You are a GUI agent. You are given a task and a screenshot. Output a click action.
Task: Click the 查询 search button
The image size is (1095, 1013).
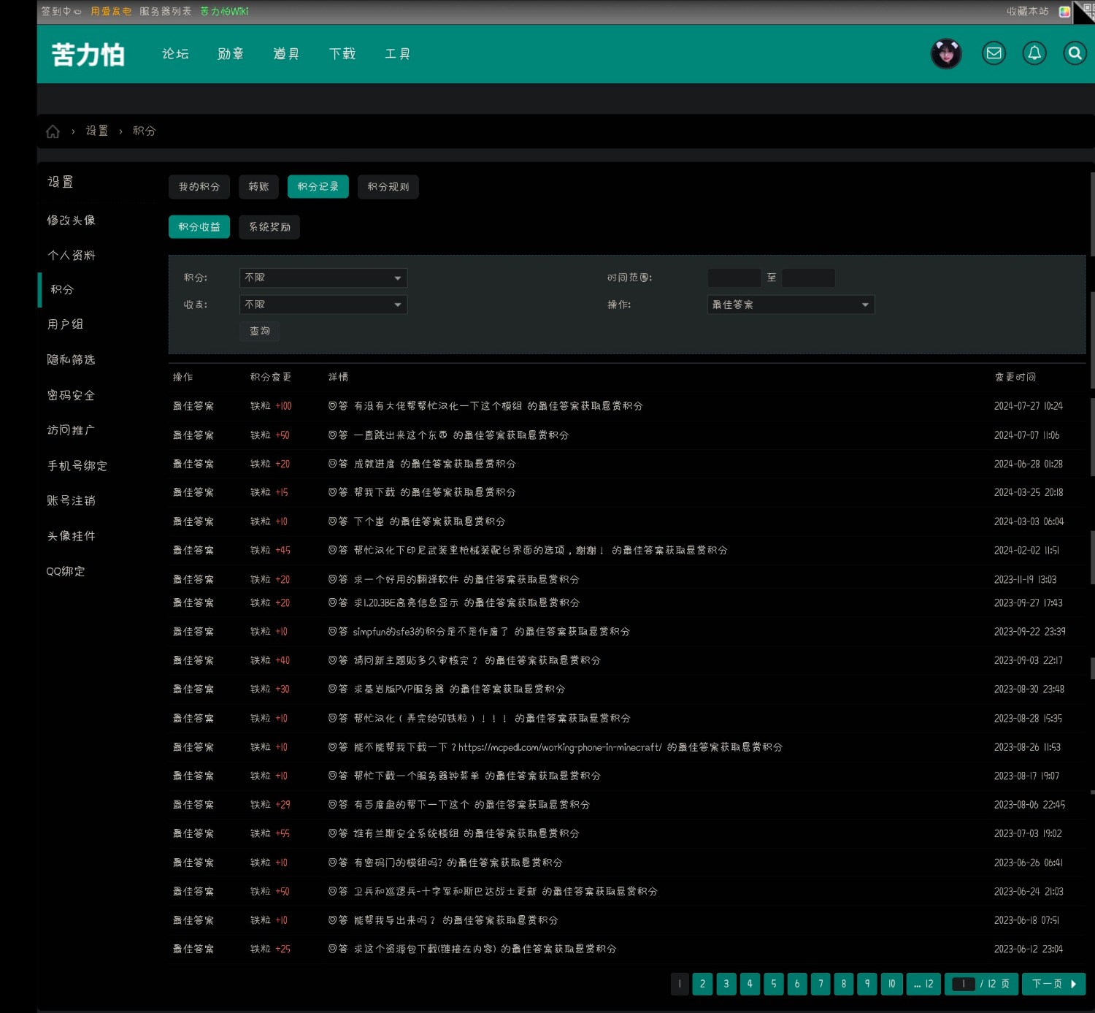(x=260, y=332)
